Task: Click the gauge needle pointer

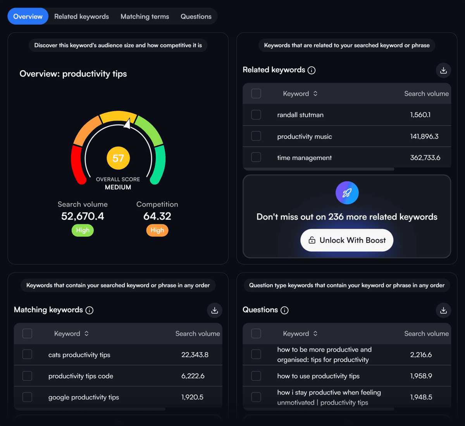Action: (x=127, y=124)
